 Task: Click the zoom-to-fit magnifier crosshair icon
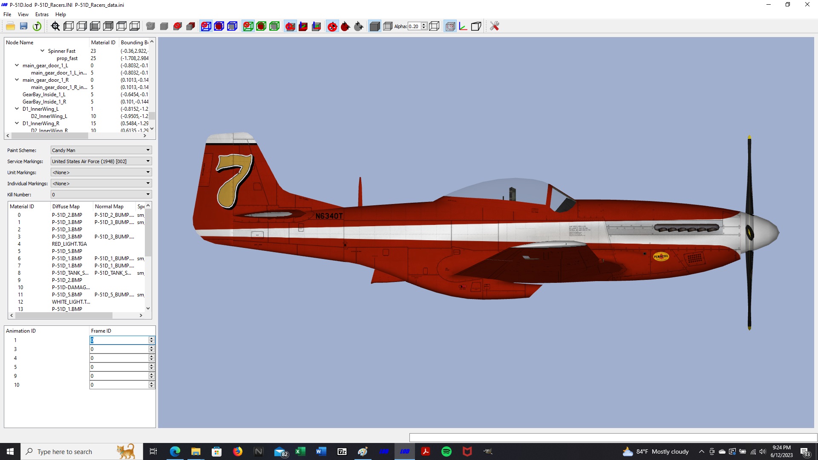[x=55, y=26]
